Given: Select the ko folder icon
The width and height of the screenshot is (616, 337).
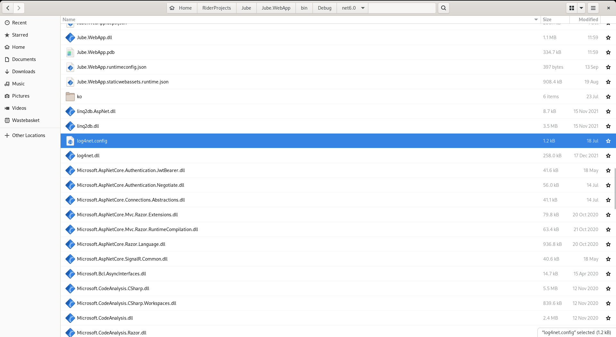Looking at the screenshot, I should click(x=70, y=97).
